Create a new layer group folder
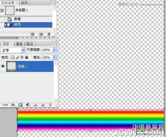 (35, 105)
